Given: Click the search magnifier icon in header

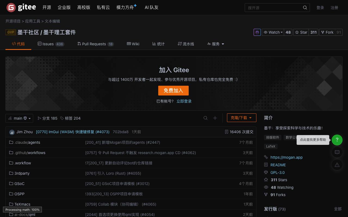Looking at the screenshot, I should pos(305,8).
